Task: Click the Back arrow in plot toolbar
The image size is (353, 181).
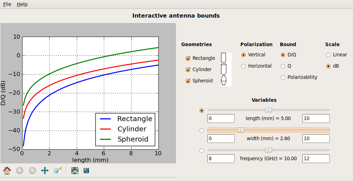Action: [20, 170]
